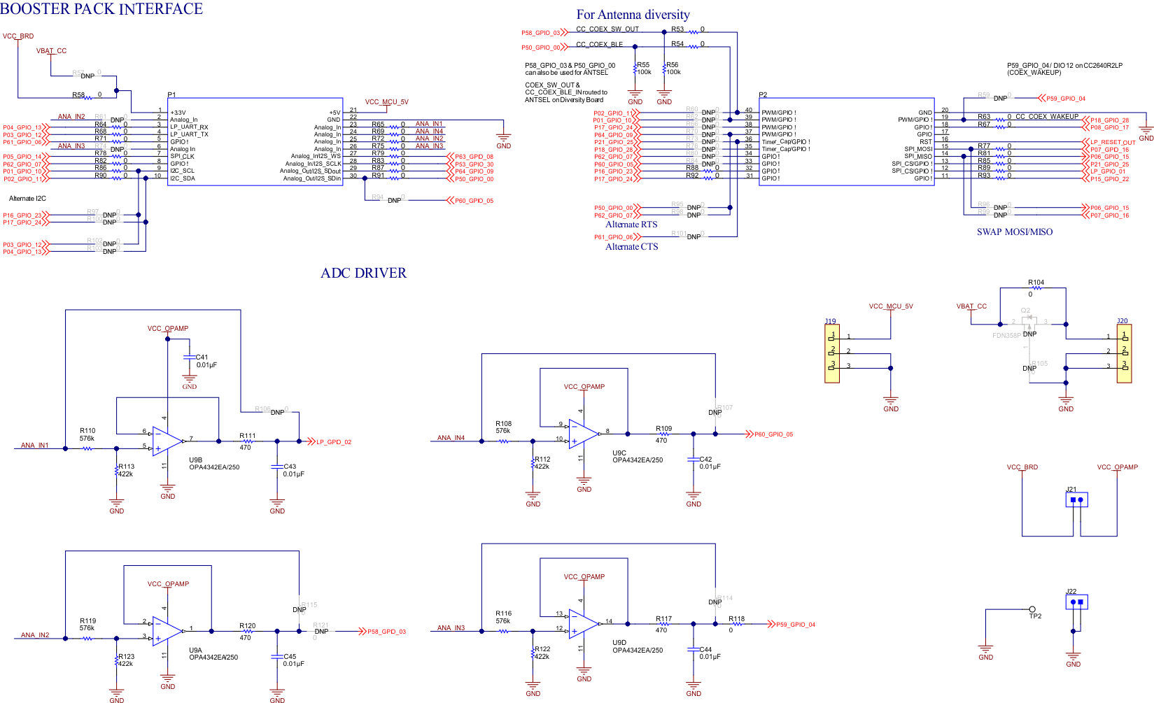Click the CC_COEX_BLE net label
Viewport: 1154px width, 703px height.
click(x=599, y=44)
